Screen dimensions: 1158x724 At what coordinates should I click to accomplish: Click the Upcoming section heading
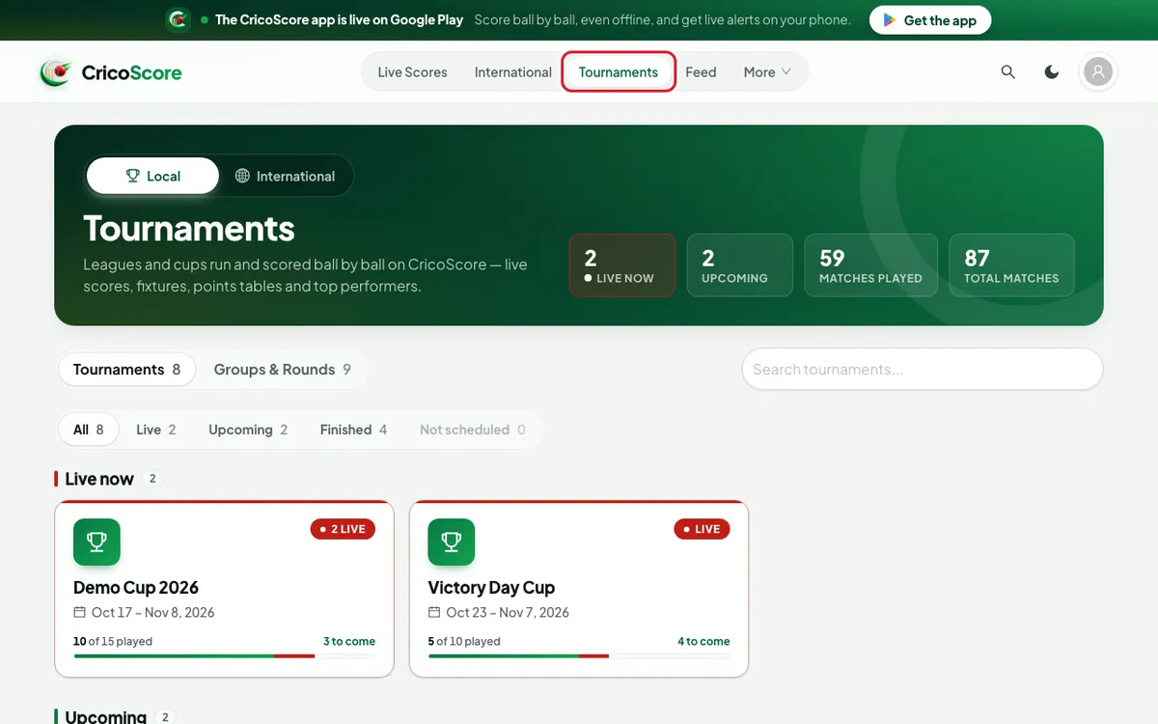coord(106,716)
